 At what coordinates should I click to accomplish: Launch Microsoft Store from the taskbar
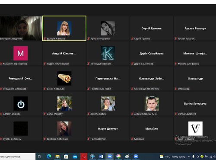click(66, 157)
